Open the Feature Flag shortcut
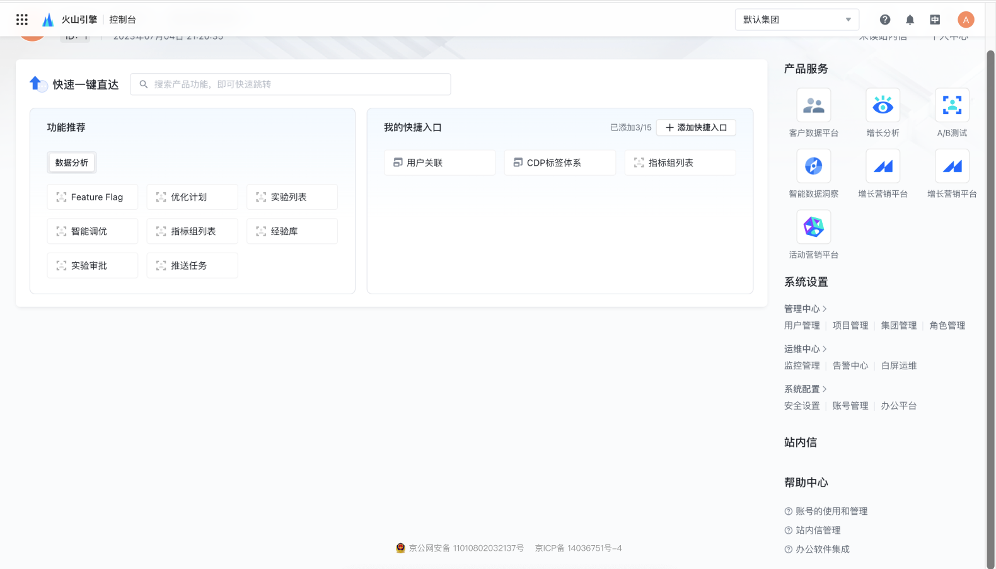Viewport: 996px width, 569px height. coord(93,197)
